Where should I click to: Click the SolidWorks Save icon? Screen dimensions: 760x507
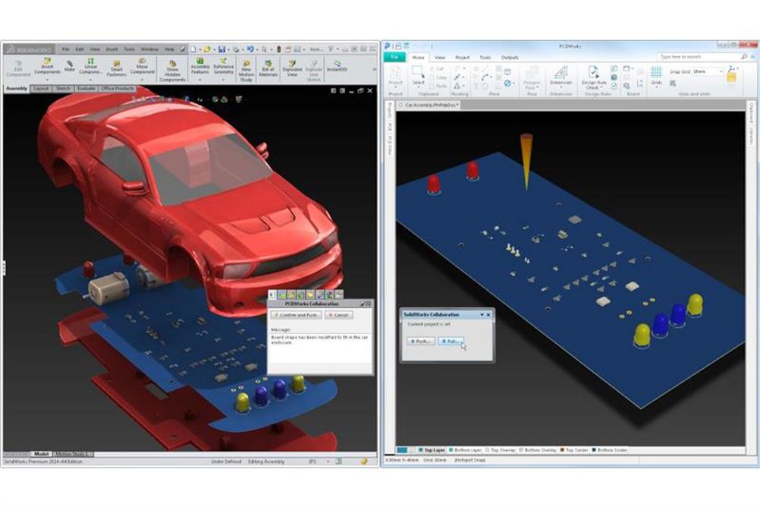point(221,49)
